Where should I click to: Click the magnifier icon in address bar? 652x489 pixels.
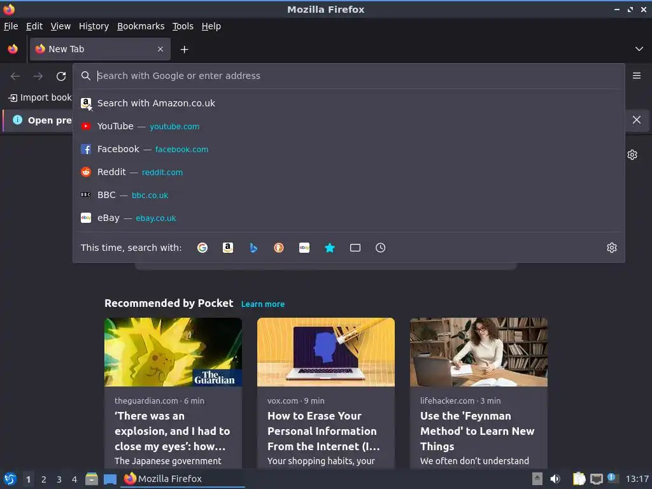[x=86, y=76]
